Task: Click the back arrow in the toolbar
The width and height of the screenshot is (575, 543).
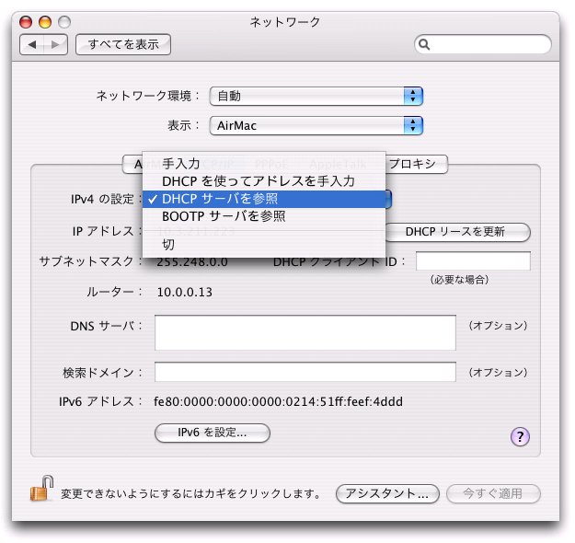Action: 33,44
